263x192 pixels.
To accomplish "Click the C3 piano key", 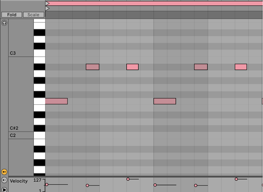I will 39,53.
